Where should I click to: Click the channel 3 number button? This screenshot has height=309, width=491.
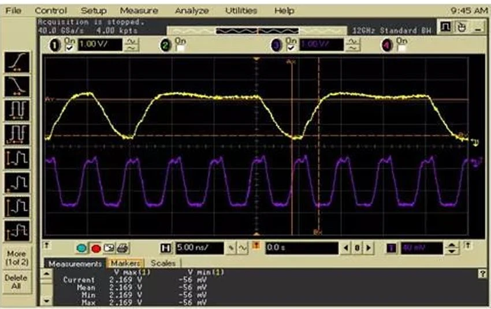tap(276, 46)
